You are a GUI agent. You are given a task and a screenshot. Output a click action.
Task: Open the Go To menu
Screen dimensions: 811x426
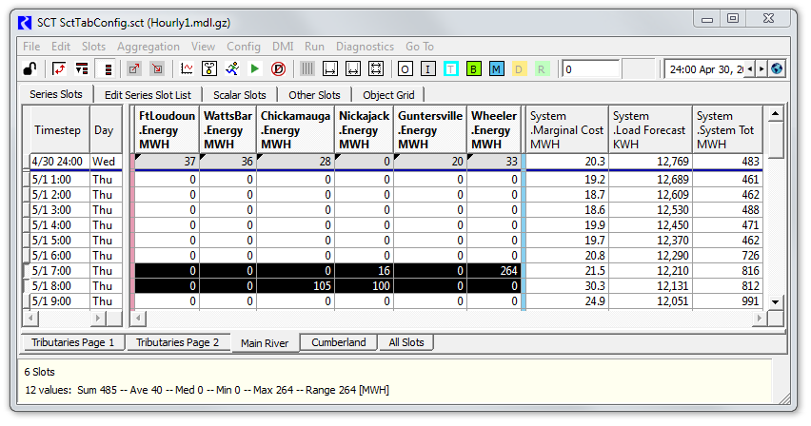420,47
